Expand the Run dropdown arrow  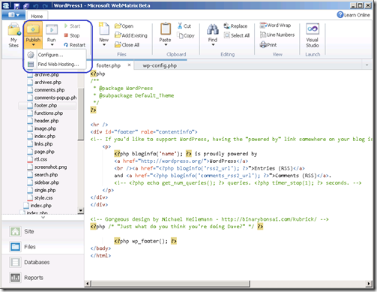click(52, 45)
